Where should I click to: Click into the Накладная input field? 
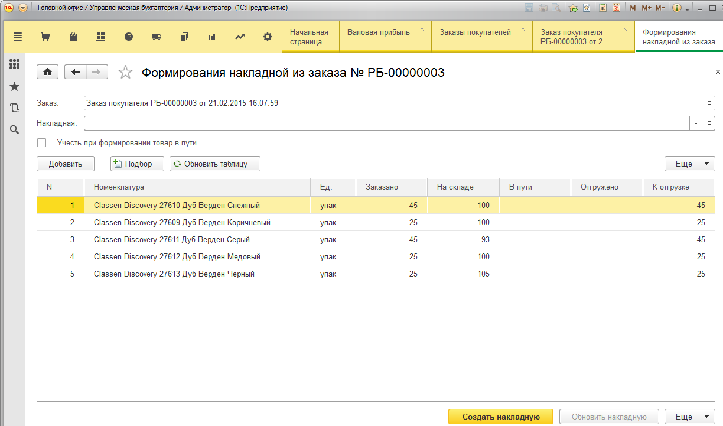(x=387, y=123)
